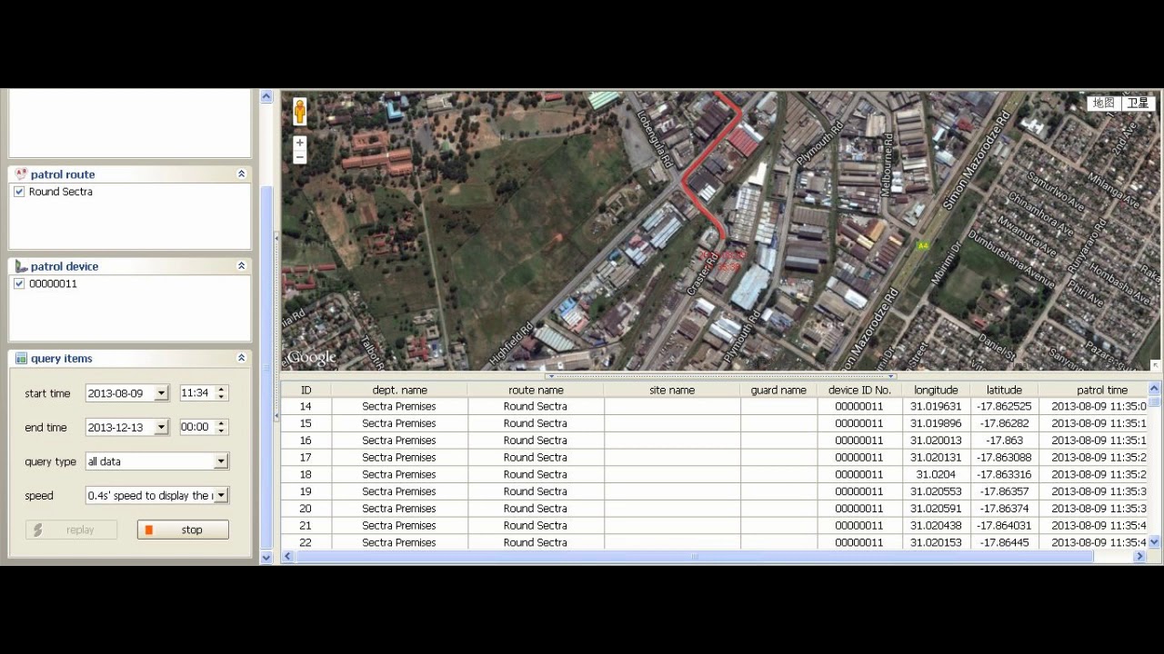Collapse the patrol route panel
The image size is (1164, 654).
242,174
